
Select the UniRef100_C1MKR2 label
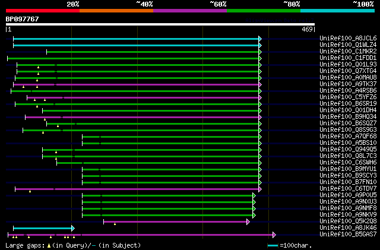(x=348, y=52)
